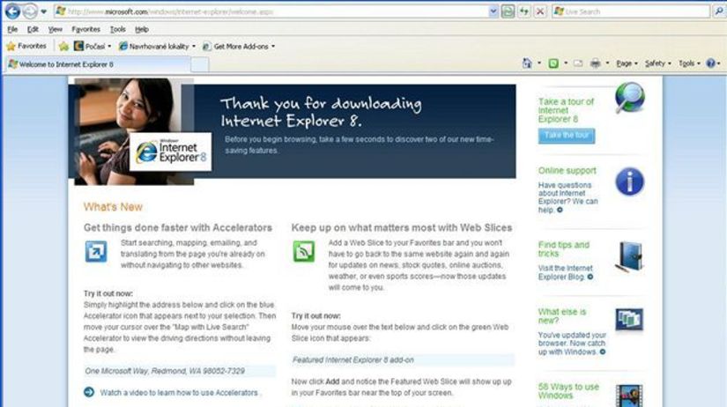
Task: Click the Print icon in command bar
Action: coord(596,63)
